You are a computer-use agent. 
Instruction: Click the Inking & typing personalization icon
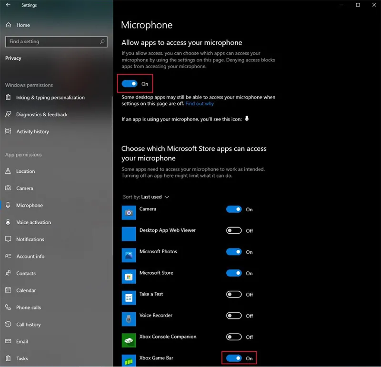(x=8, y=97)
